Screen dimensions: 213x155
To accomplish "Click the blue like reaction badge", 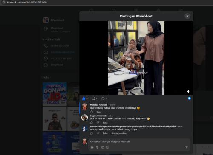I will (189, 98).
